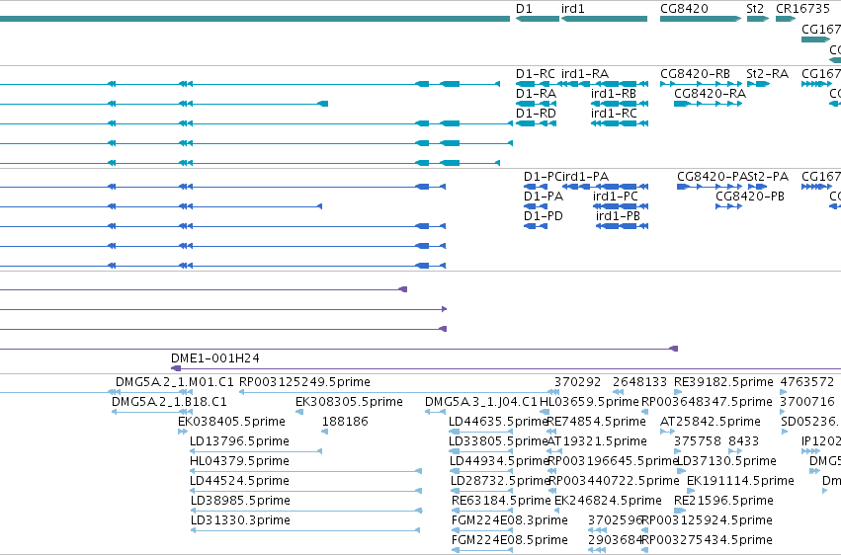Image resolution: width=841 pixels, height=555 pixels.
Task: Click the CG8420-RA transcript
Action: pyautogui.click(x=708, y=104)
